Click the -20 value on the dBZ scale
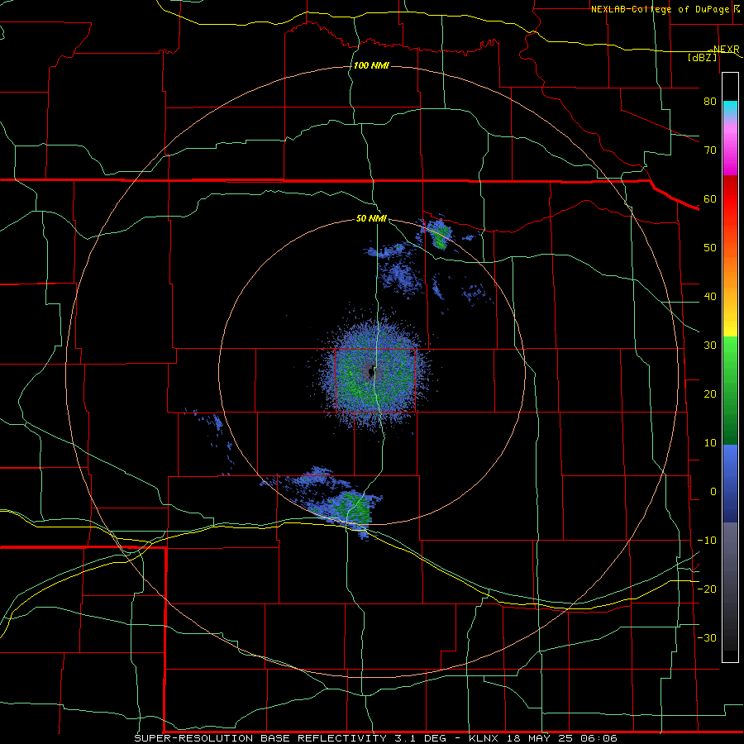Viewport: 744px width, 744px height. point(707,589)
